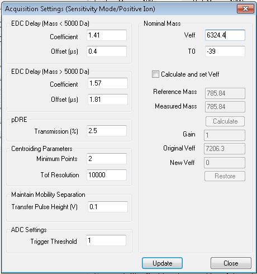The height and width of the screenshot is (274, 257).
Task: Select the Original Veff field
Action: pos(225,149)
